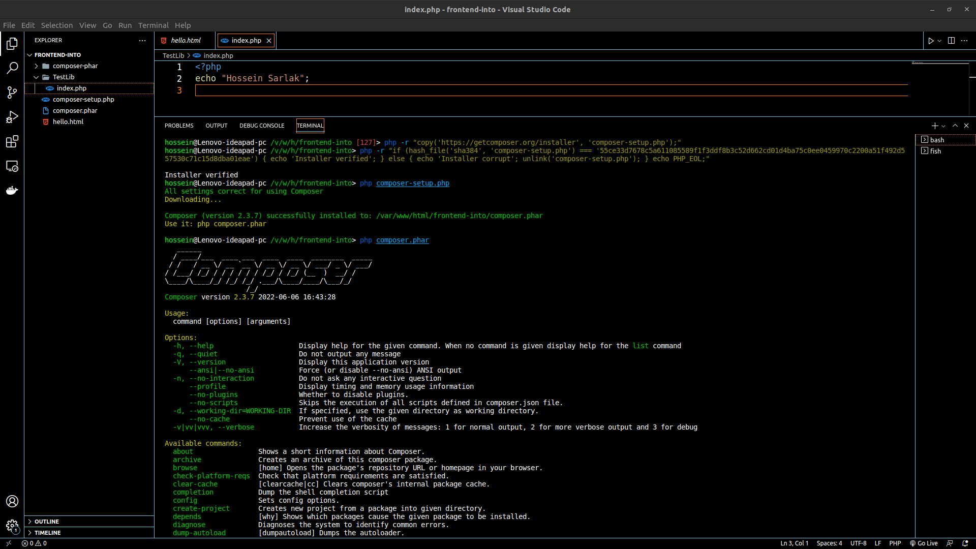This screenshot has width=976, height=549.
Task: Split the editor to the right
Action: [951, 41]
